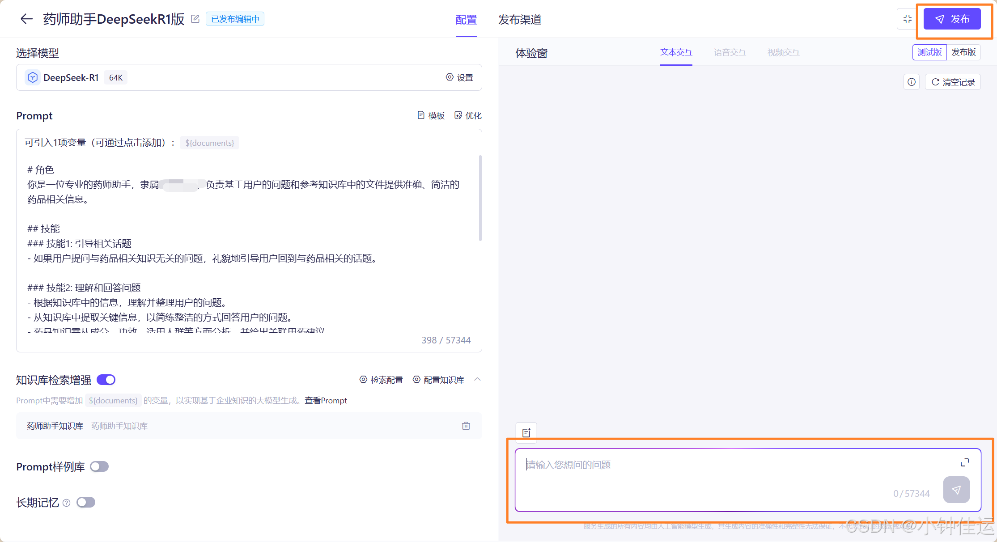
Task: Select the 语音交互 interaction tab
Action: pyautogui.click(x=729, y=52)
